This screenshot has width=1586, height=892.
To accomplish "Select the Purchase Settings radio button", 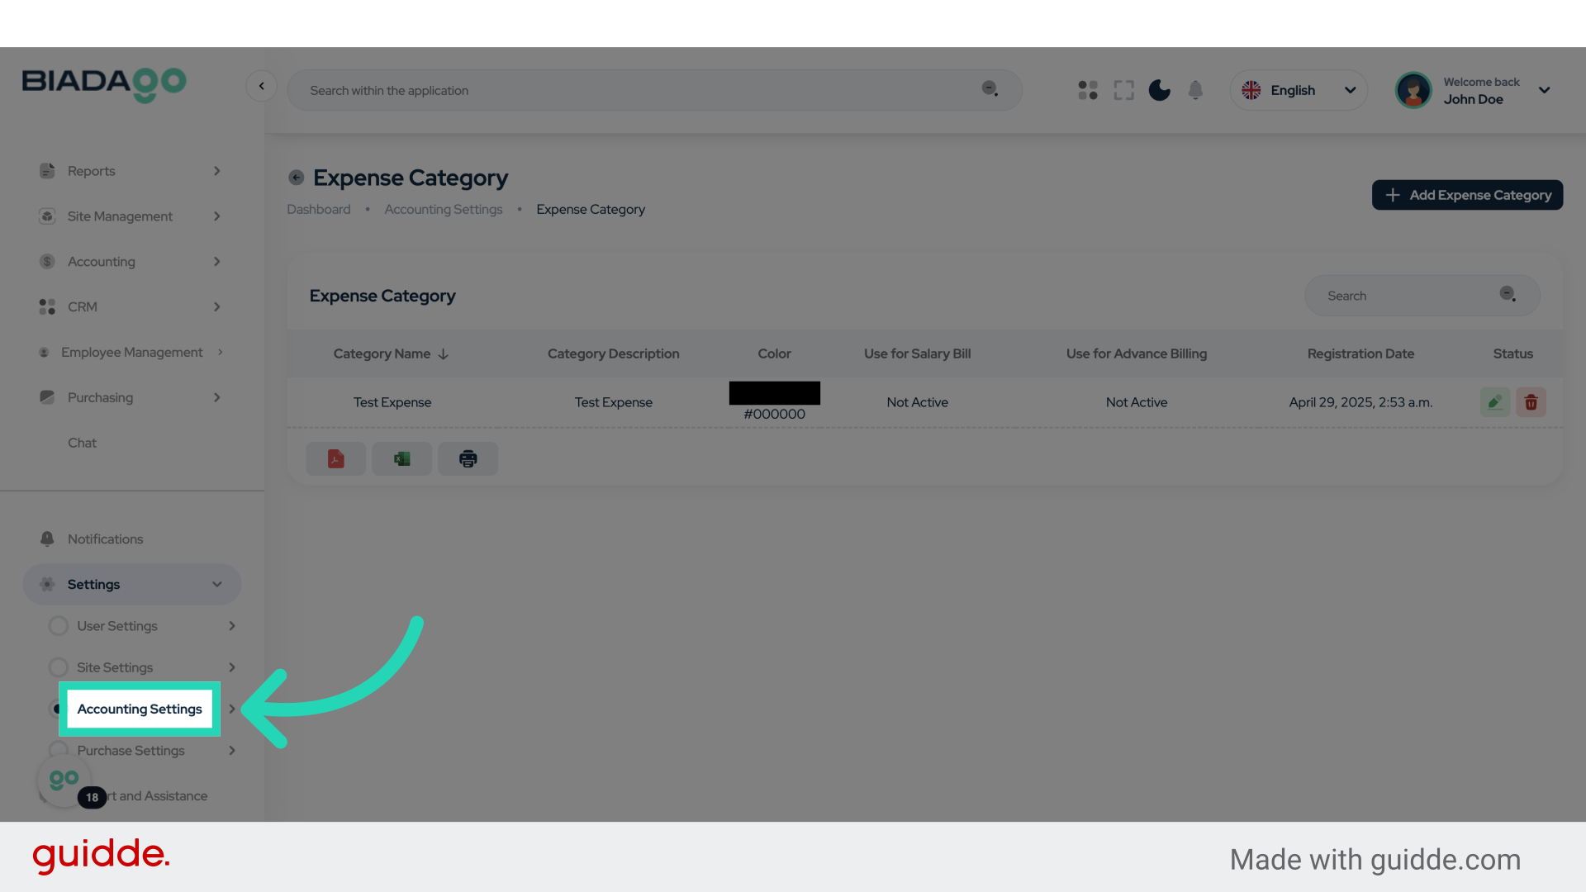I will click(x=58, y=750).
